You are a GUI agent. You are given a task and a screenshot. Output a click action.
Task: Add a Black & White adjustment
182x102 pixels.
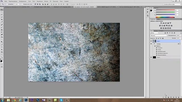point(165,26)
